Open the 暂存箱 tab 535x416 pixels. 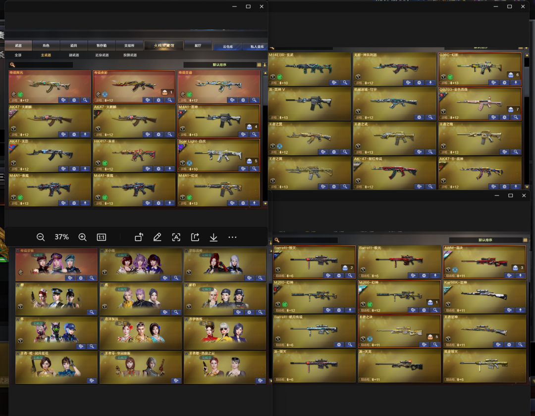[102, 46]
